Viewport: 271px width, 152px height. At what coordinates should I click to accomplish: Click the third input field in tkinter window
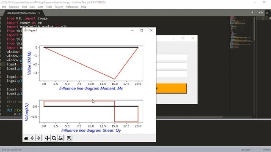click(x=171, y=74)
